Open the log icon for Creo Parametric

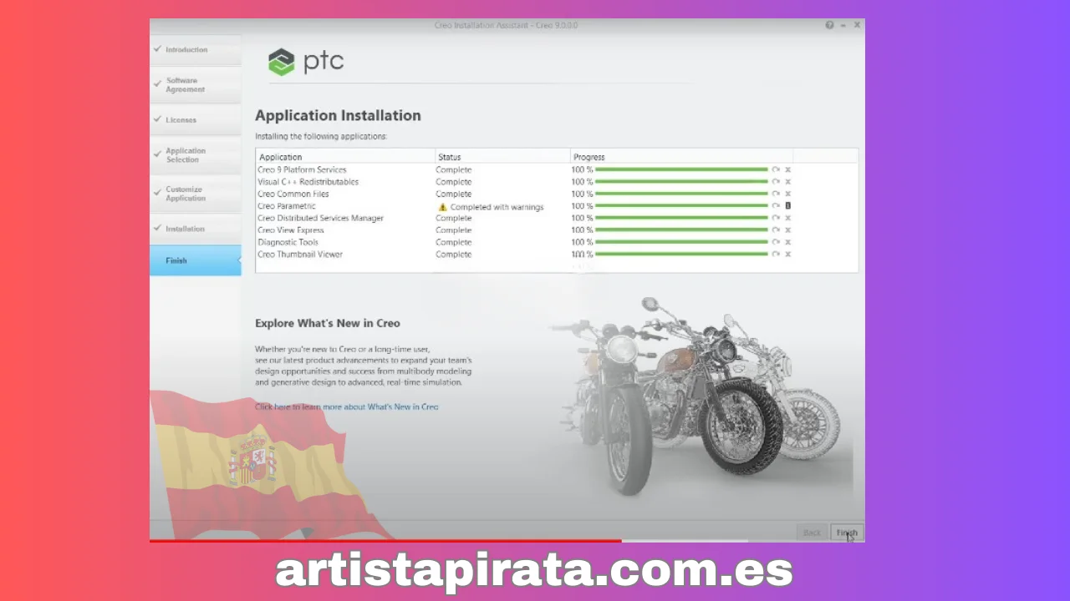[x=787, y=206]
